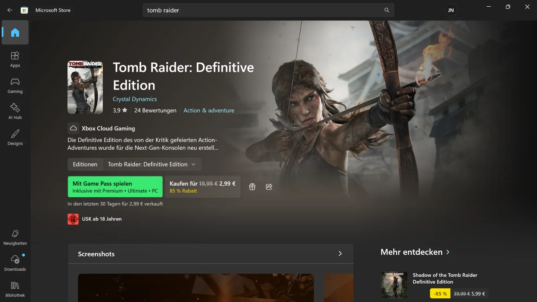Screen dimensions: 537x302
Task: Click the tomb raider search field
Action: point(268,10)
